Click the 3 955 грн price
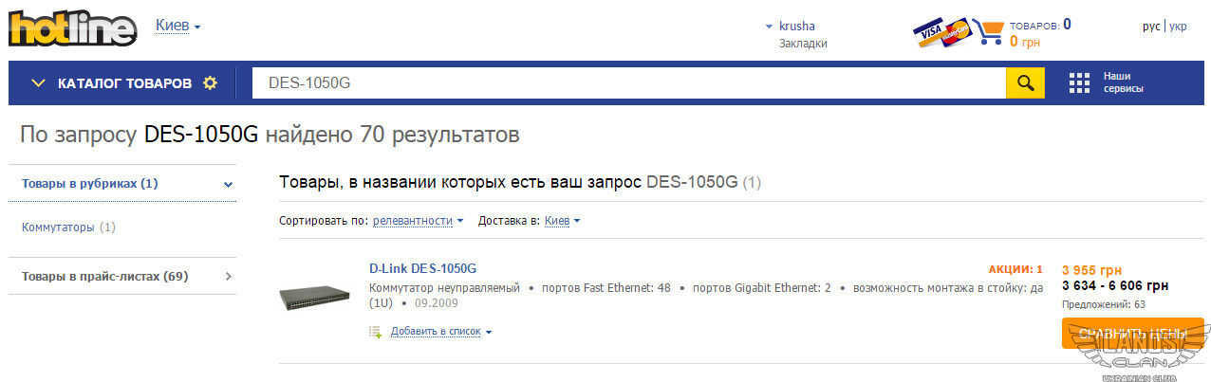The height and width of the screenshot is (382, 1211). [x=1091, y=269]
